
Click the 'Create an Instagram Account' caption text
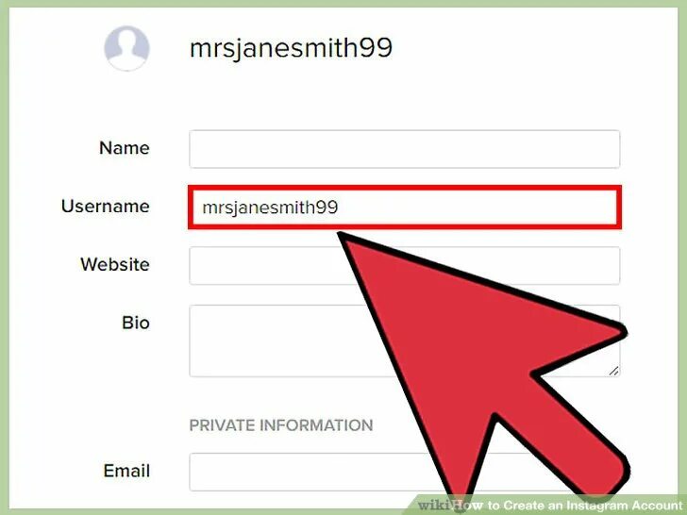pos(593,505)
